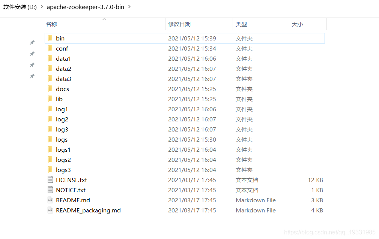Screen dimensions: 379x239
Task: Go to 软件安装 (D:) in address bar
Action: (20, 7)
